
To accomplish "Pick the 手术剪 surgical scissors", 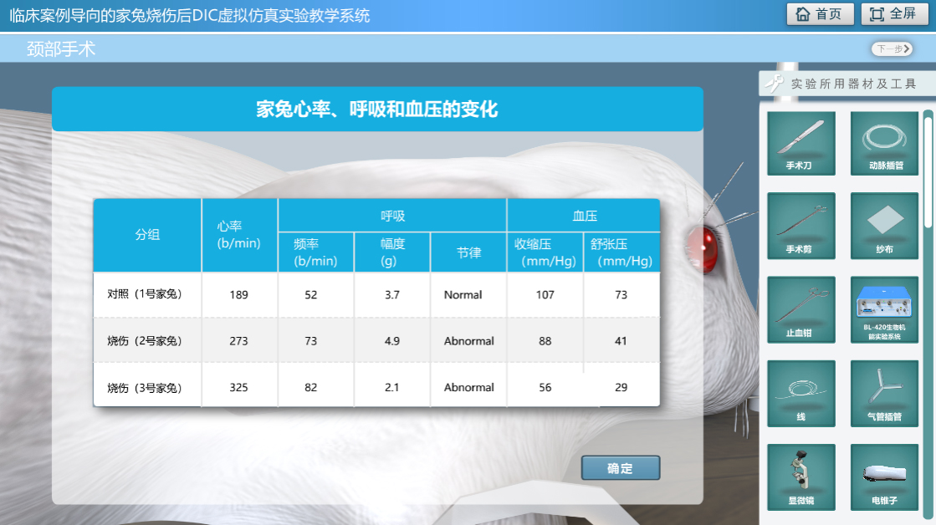I will tap(800, 225).
